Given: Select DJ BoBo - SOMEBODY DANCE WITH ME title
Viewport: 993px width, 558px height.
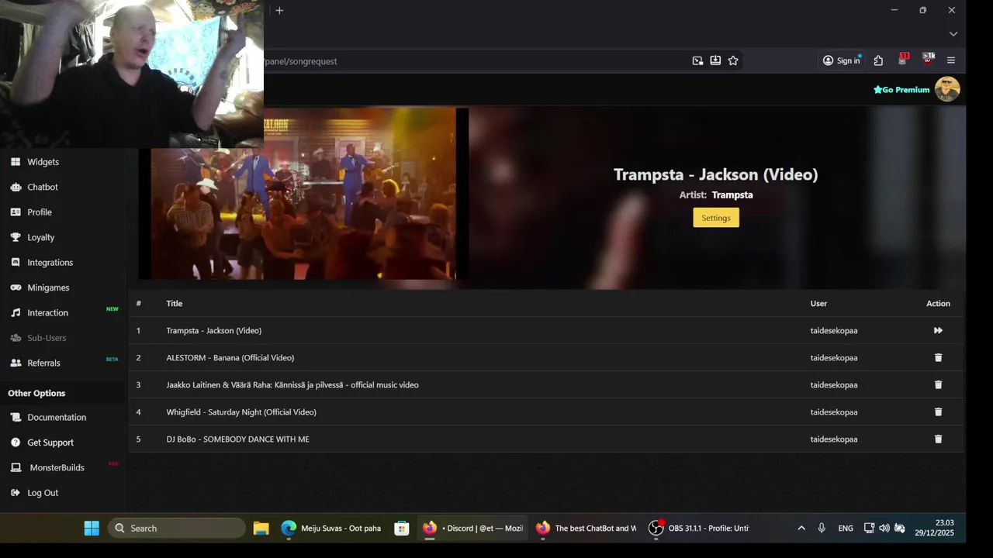Looking at the screenshot, I should (237, 439).
